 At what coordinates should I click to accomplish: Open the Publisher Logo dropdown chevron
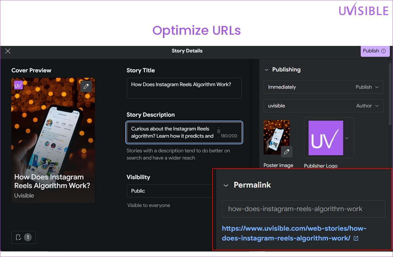(347, 138)
